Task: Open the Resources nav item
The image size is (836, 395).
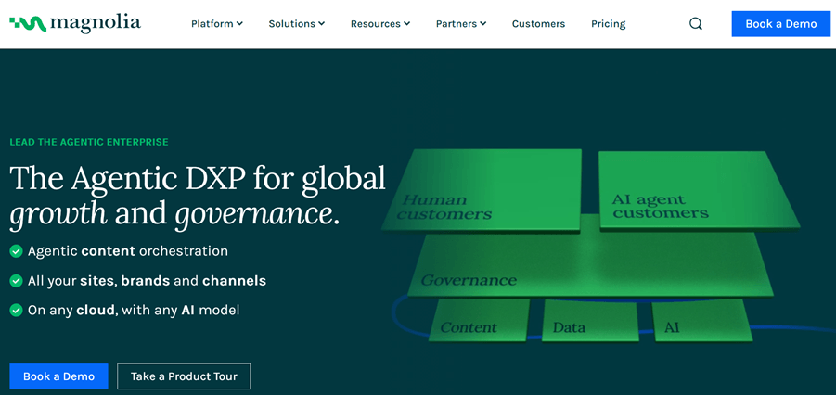Action: click(x=380, y=24)
